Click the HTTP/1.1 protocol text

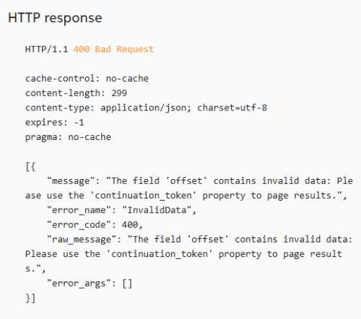[47, 49]
